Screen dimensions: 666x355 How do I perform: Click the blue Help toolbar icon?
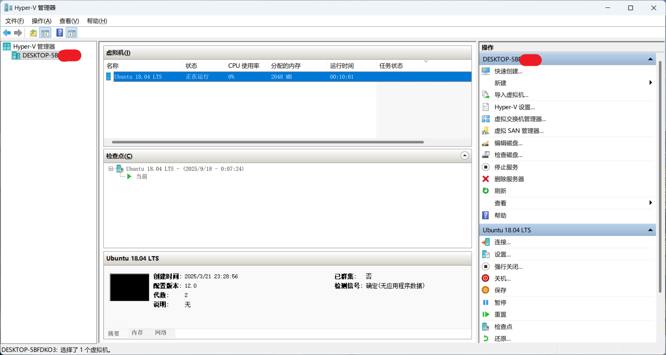tap(60, 33)
